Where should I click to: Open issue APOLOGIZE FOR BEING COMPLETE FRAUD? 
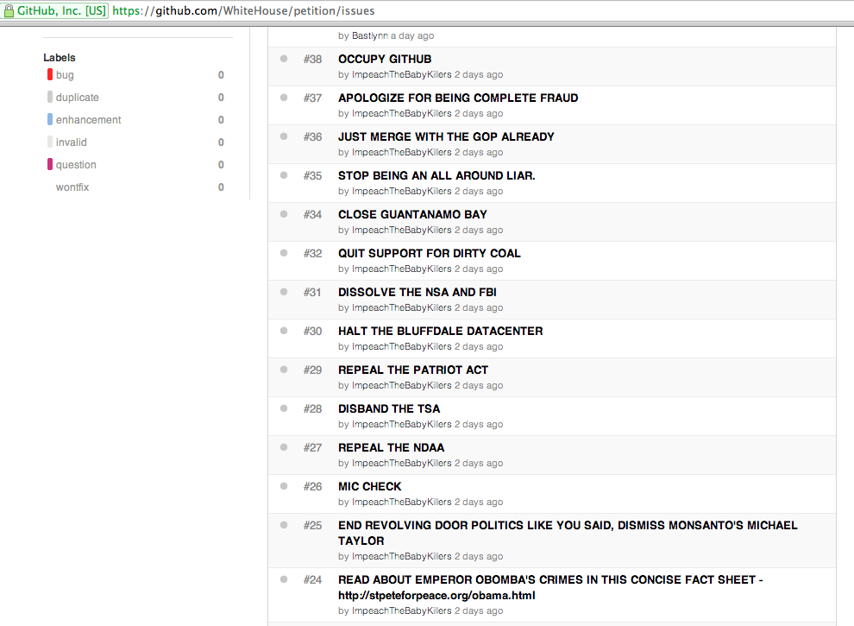(458, 98)
